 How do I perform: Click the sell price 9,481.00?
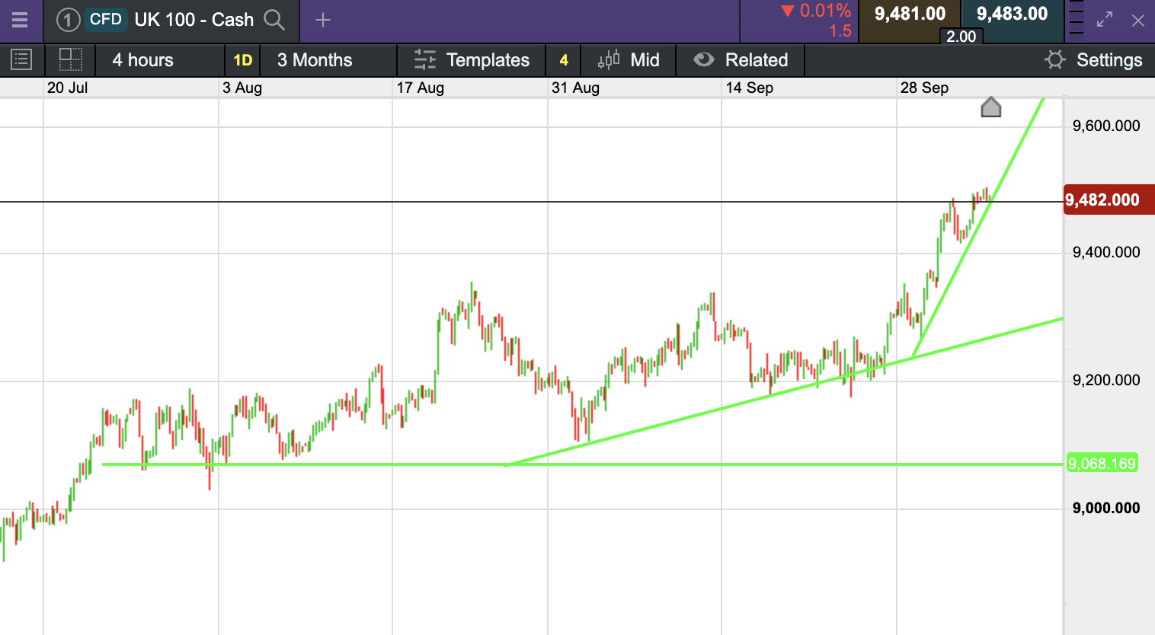910,14
